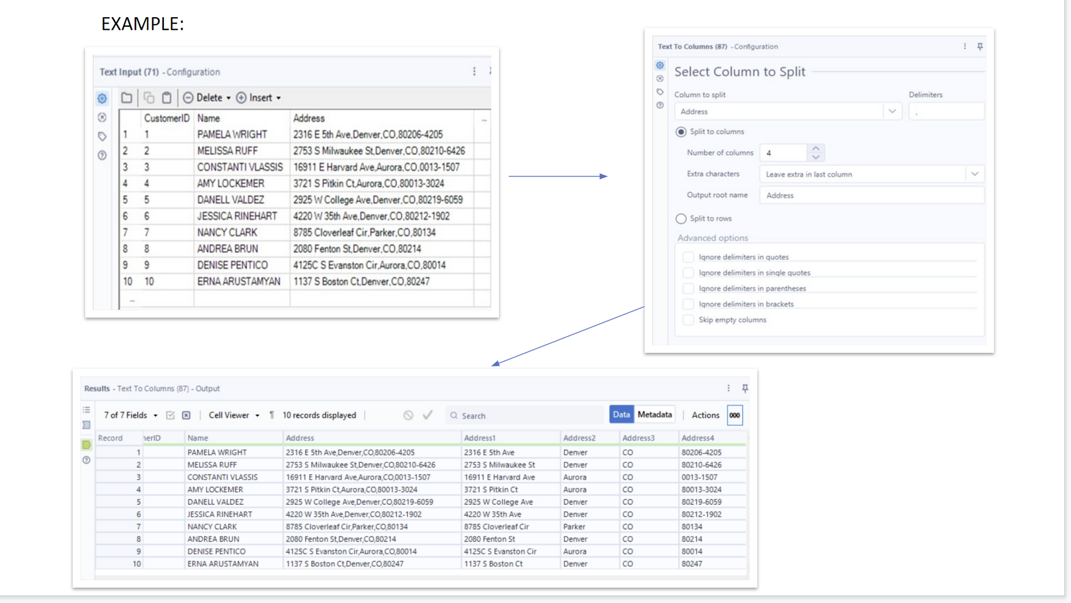The image size is (1071, 603).
Task: Pin the Results output panel
Action: point(745,388)
